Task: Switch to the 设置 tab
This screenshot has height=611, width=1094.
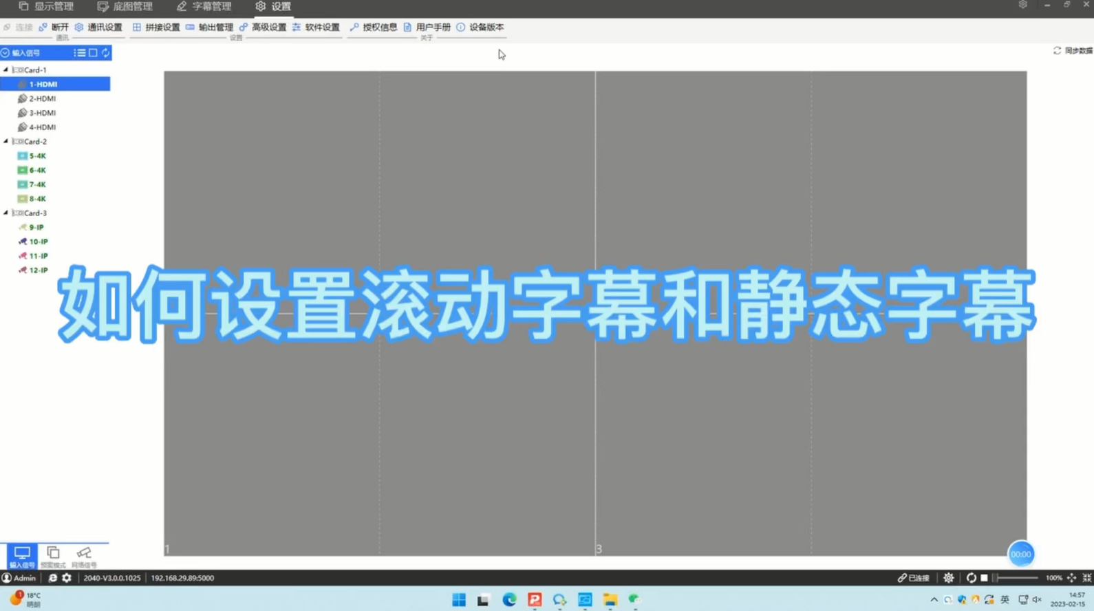Action: point(273,6)
